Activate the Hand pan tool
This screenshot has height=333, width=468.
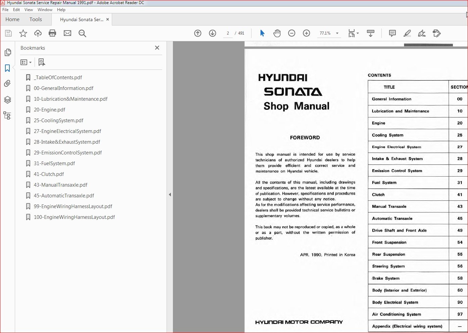click(x=277, y=33)
